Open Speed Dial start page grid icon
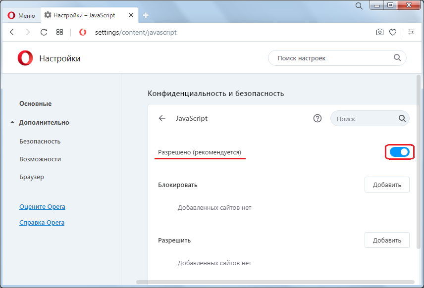The image size is (424, 288). [x=59, y=32]
